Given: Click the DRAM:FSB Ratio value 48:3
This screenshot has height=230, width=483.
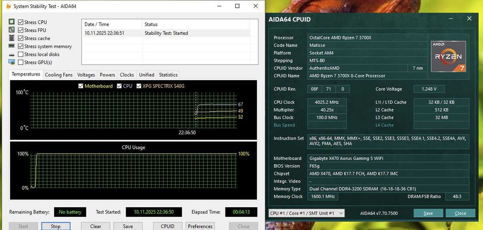Looking at the screenshot, I should coord(457,196).
